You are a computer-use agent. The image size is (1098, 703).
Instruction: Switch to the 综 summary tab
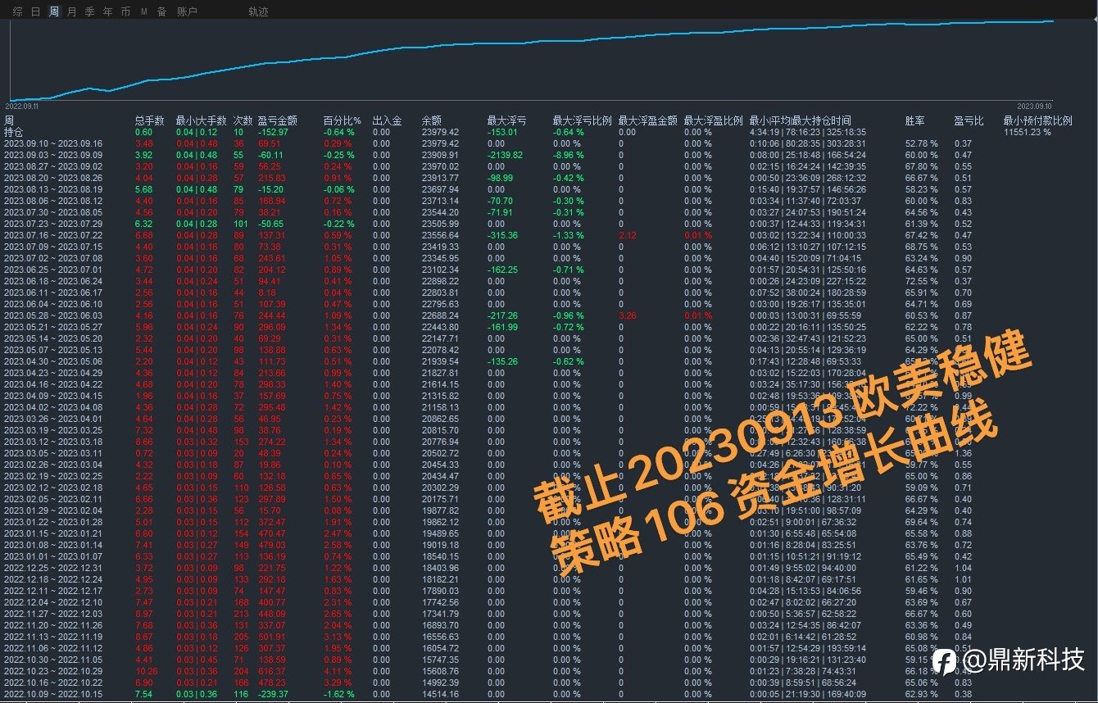tap(18, 11)
